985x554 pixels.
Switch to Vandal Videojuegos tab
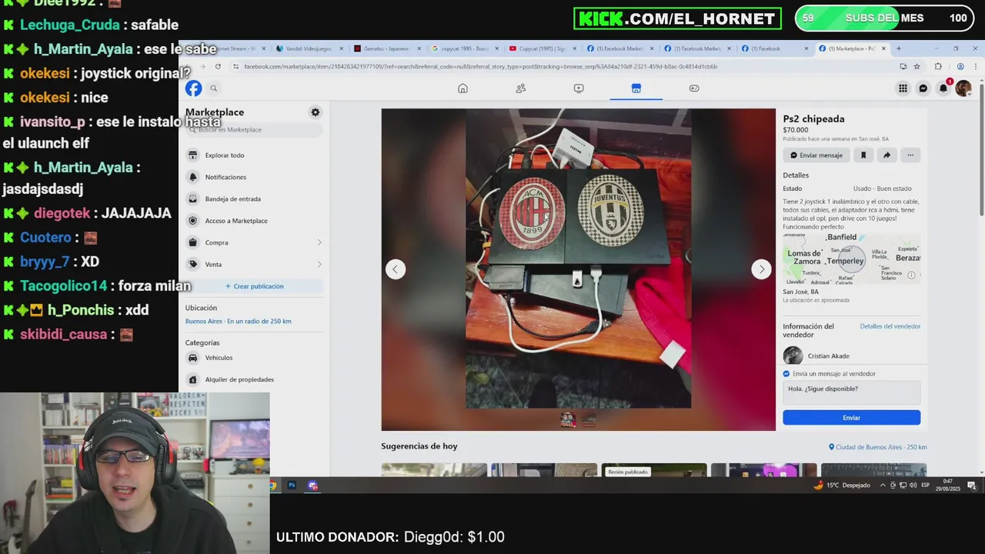309,48
